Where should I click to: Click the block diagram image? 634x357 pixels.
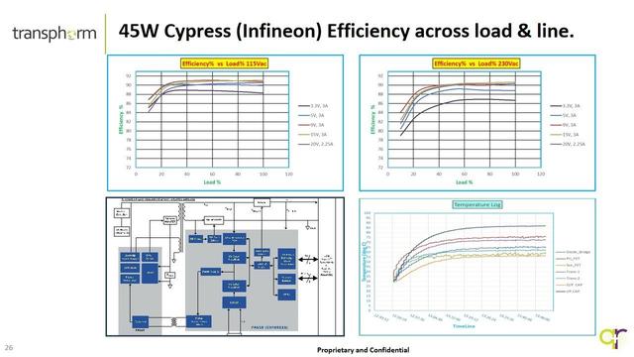tap(225, 267)
